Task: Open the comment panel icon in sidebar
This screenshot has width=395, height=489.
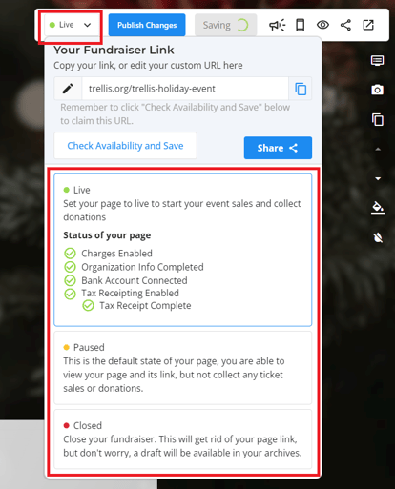Action: click(377, 60)
